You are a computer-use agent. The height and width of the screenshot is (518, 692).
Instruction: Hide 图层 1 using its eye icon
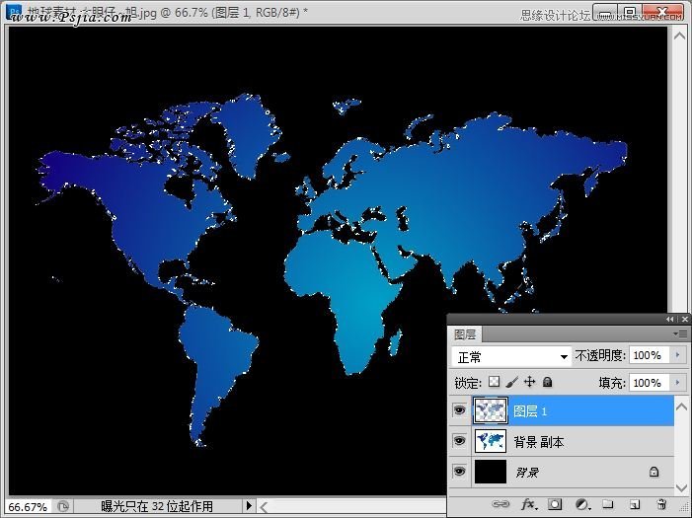coord(459,410)
